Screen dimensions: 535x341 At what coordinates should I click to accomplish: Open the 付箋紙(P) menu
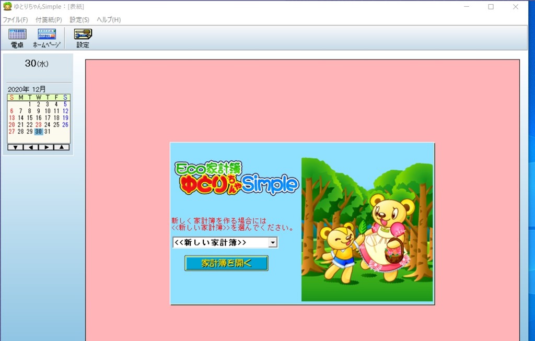(49, 20)
